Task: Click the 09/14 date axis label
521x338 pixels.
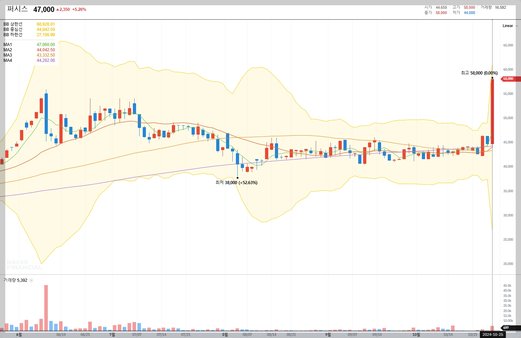Action: pyautogui.click(x=377, y=334)
